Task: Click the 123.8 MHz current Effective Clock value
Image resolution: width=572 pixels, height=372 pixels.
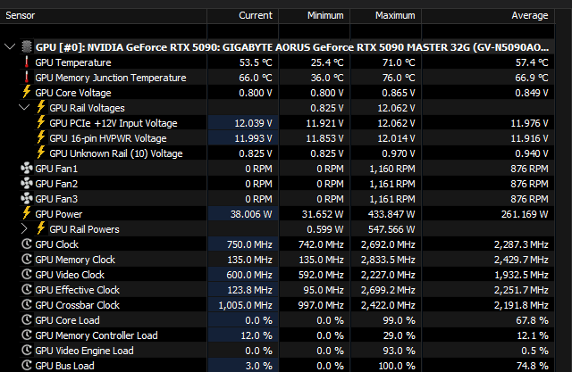Action: 249,290
